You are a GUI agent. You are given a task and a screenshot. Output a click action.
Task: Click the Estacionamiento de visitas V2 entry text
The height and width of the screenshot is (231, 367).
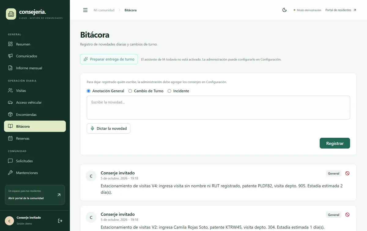213,227
